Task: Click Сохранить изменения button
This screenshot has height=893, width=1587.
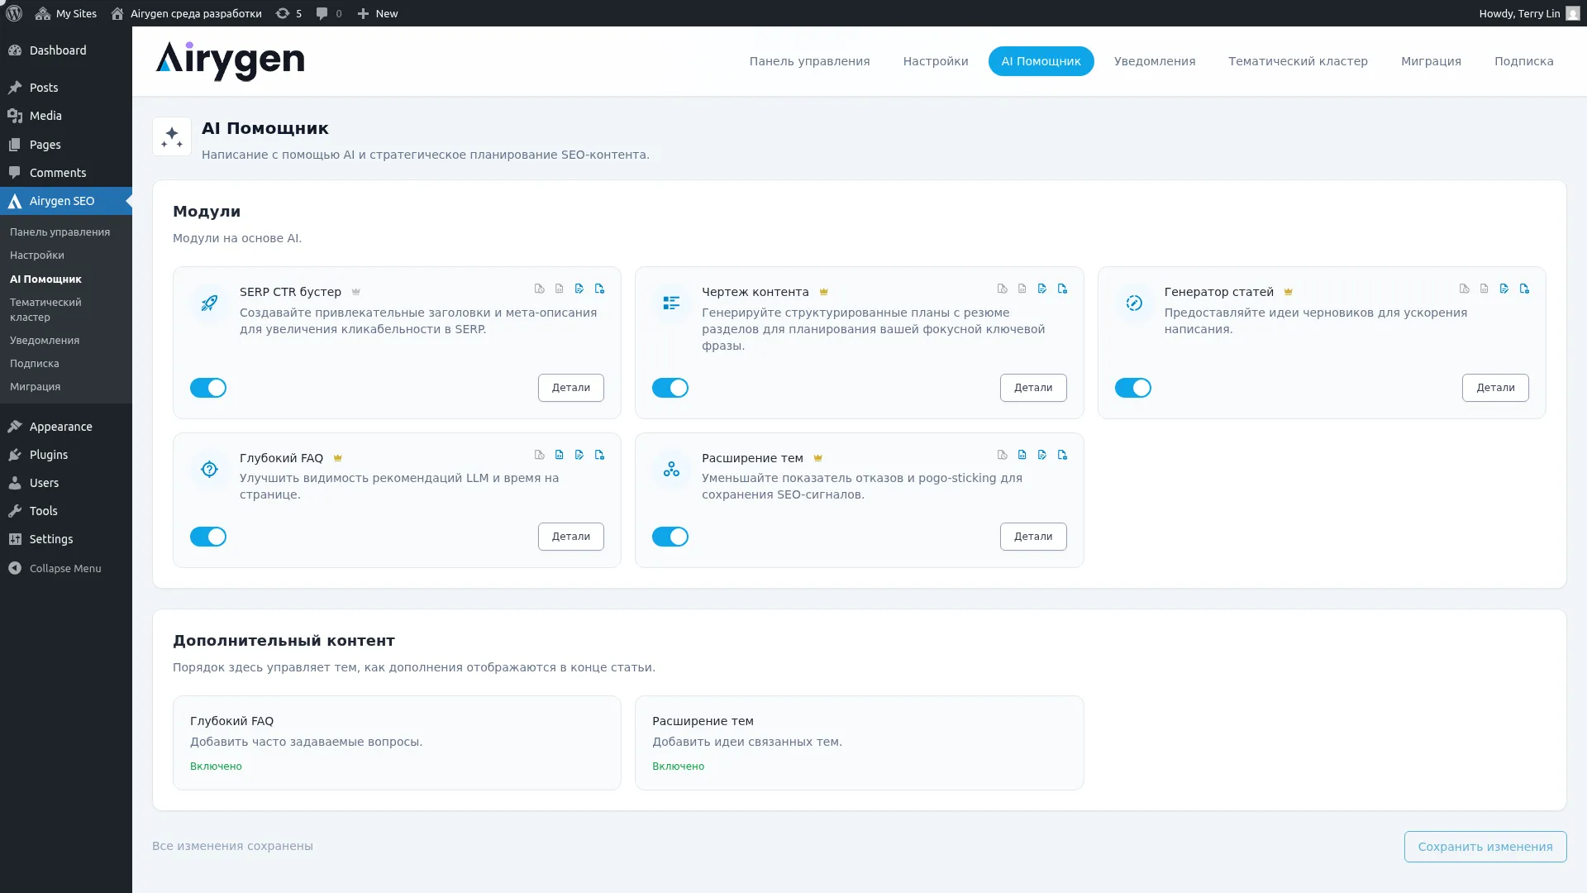Action: [1485, 847]
